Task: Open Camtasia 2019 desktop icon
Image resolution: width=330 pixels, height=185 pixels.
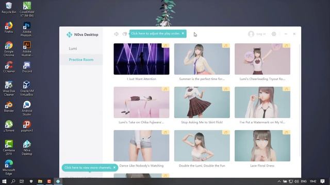Action: point(9,147)
